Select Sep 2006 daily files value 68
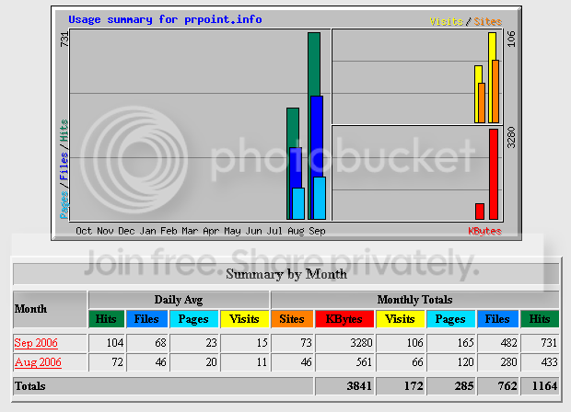The height and width of the screenshot is (412, 571). 160,343
